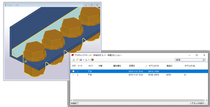Click the magnifier icon in search box
Viewport: 210px width, 107px height.
pos(203,60)
